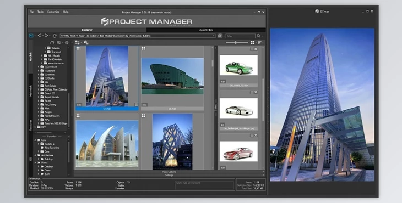Click the blue folder view icon left of back arrow
Screen dimensions: 402x203
pos(31,36)
